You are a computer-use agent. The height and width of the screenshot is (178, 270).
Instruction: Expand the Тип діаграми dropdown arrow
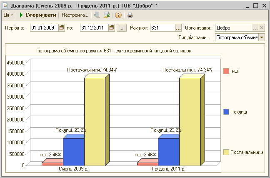pyautogui.click(x=262, y=37)
